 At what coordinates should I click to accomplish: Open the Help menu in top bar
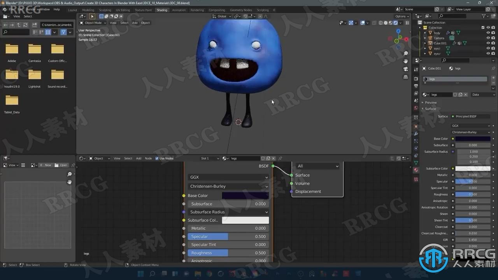[x=57, y=9]
